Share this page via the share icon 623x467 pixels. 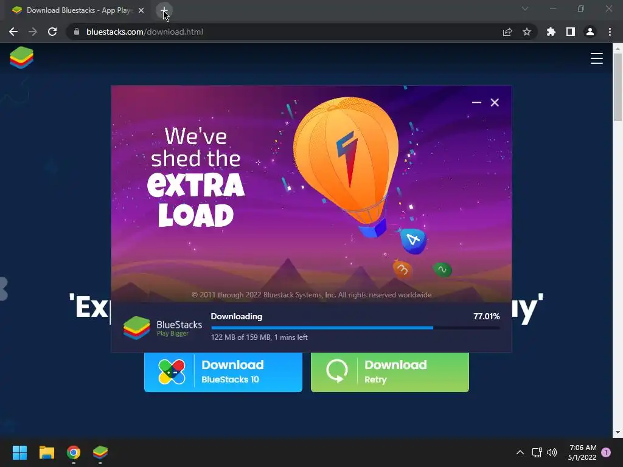point(507,32)
